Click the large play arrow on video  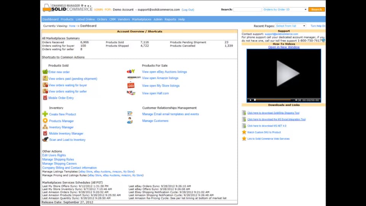coord(287,73)
